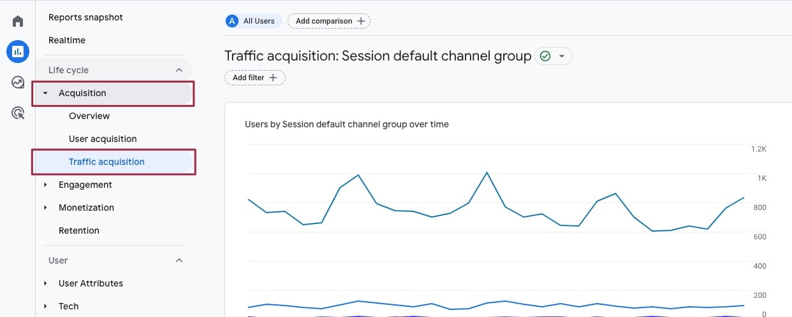The width and height of the screenshot is (792, 317).
Task: Click the plus icon beside Add filter
Action: pos(273,78)
